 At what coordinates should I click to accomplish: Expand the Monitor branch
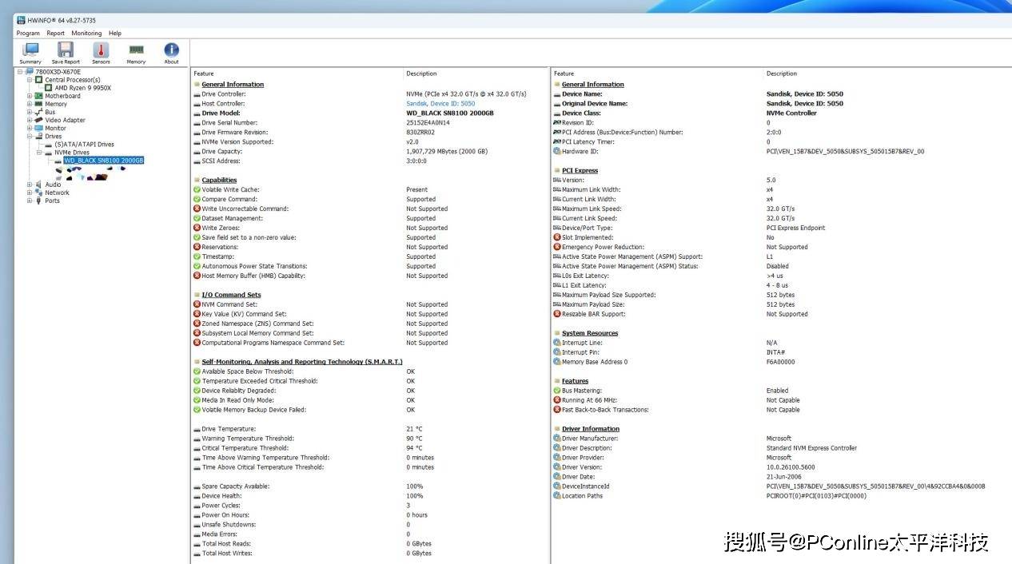pos(30,128)
